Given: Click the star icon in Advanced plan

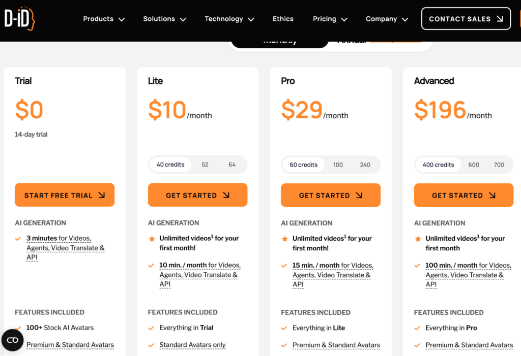Looking at the screenshot, I should (x=418, y=239).
